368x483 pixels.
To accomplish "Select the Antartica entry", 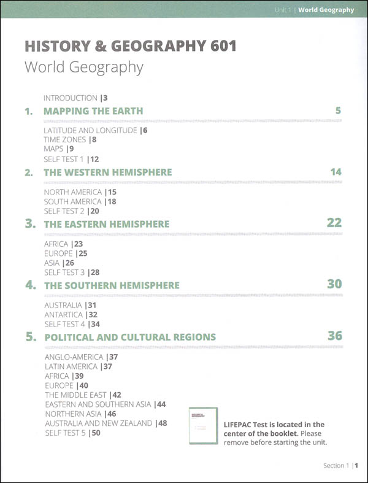I will (x=71, y=315).
